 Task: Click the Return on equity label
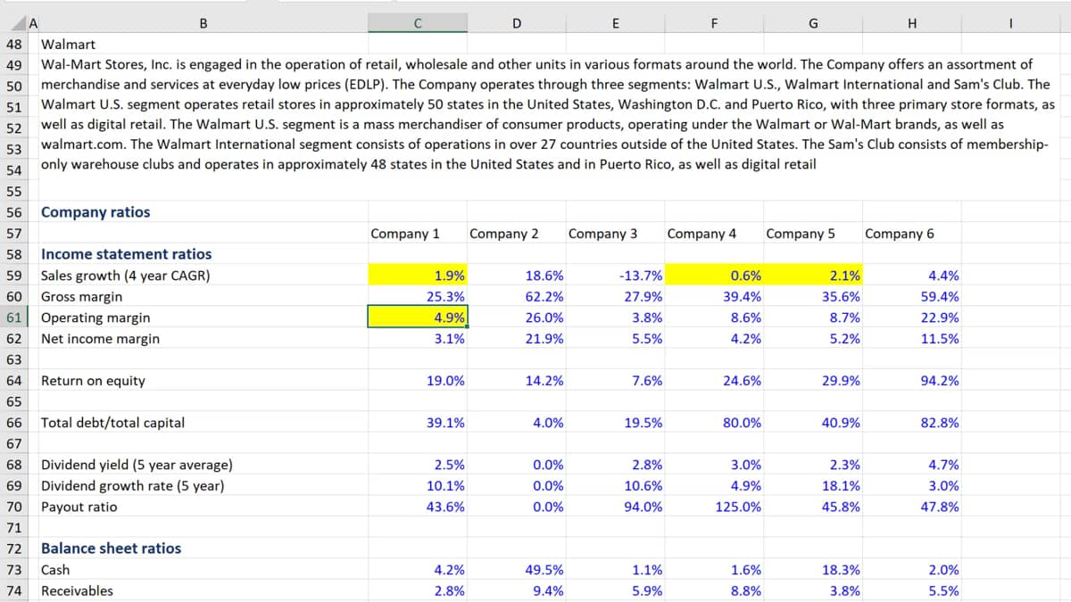(x=93, y=381)
